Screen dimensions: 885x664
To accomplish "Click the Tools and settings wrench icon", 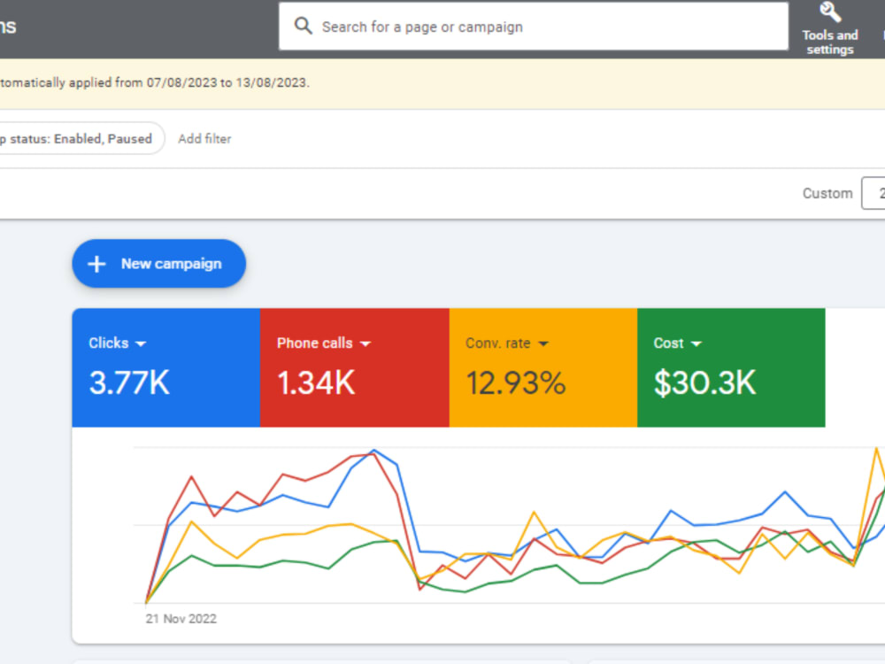I will click(830, 12).
